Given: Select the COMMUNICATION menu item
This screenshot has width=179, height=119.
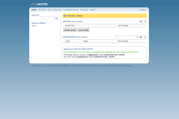Looking at the screenshot, I should coord(71,10).
